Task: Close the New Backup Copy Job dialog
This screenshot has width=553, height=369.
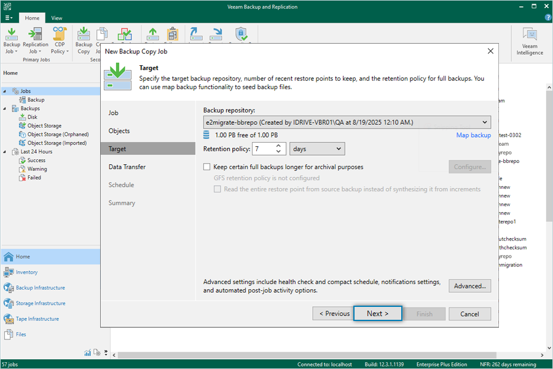Action: tap(490, 51)
